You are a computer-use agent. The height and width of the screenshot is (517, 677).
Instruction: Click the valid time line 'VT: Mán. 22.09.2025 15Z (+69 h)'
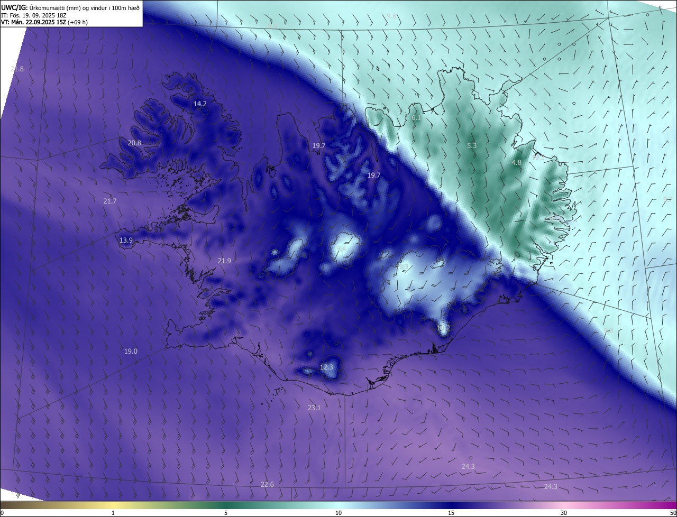[44, 23]
